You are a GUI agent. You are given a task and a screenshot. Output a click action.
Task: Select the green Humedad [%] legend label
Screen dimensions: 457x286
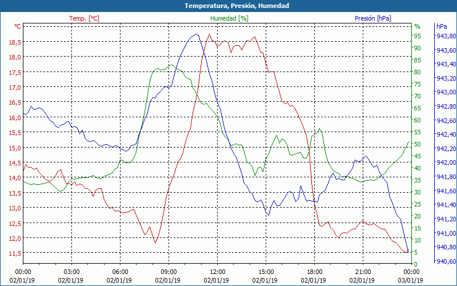(229, 18)
